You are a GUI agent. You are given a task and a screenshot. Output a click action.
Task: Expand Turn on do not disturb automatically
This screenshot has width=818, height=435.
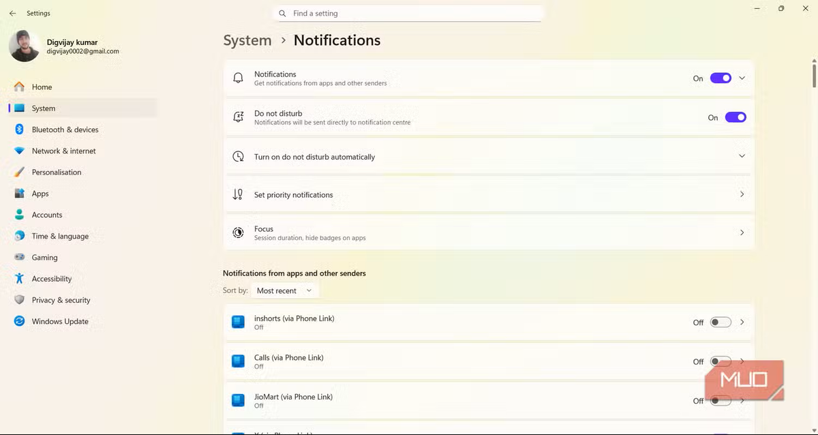[742, 156]
